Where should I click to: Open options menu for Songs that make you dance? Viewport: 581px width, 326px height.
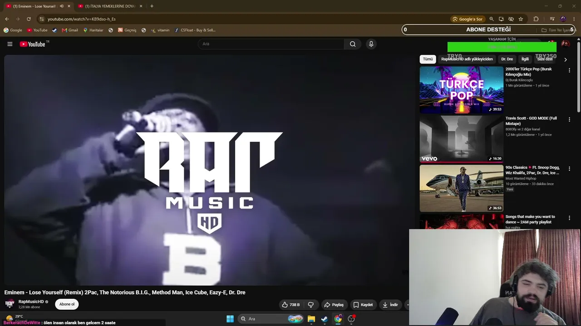(x=569, y=218)
